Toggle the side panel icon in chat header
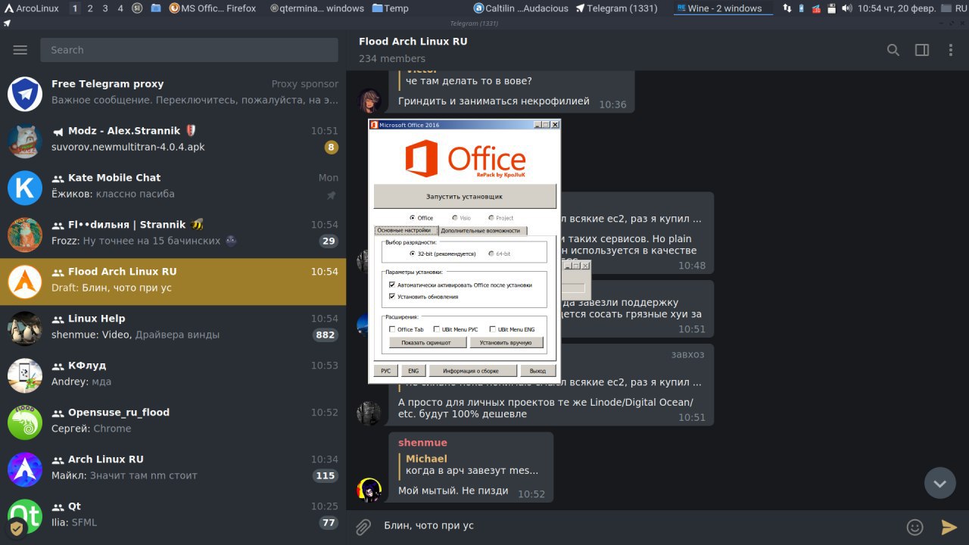 pos(922,50)
